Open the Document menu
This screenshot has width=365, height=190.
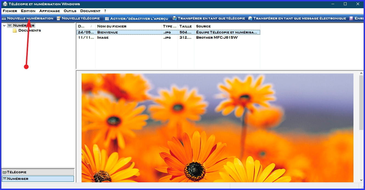click(90, 11)
